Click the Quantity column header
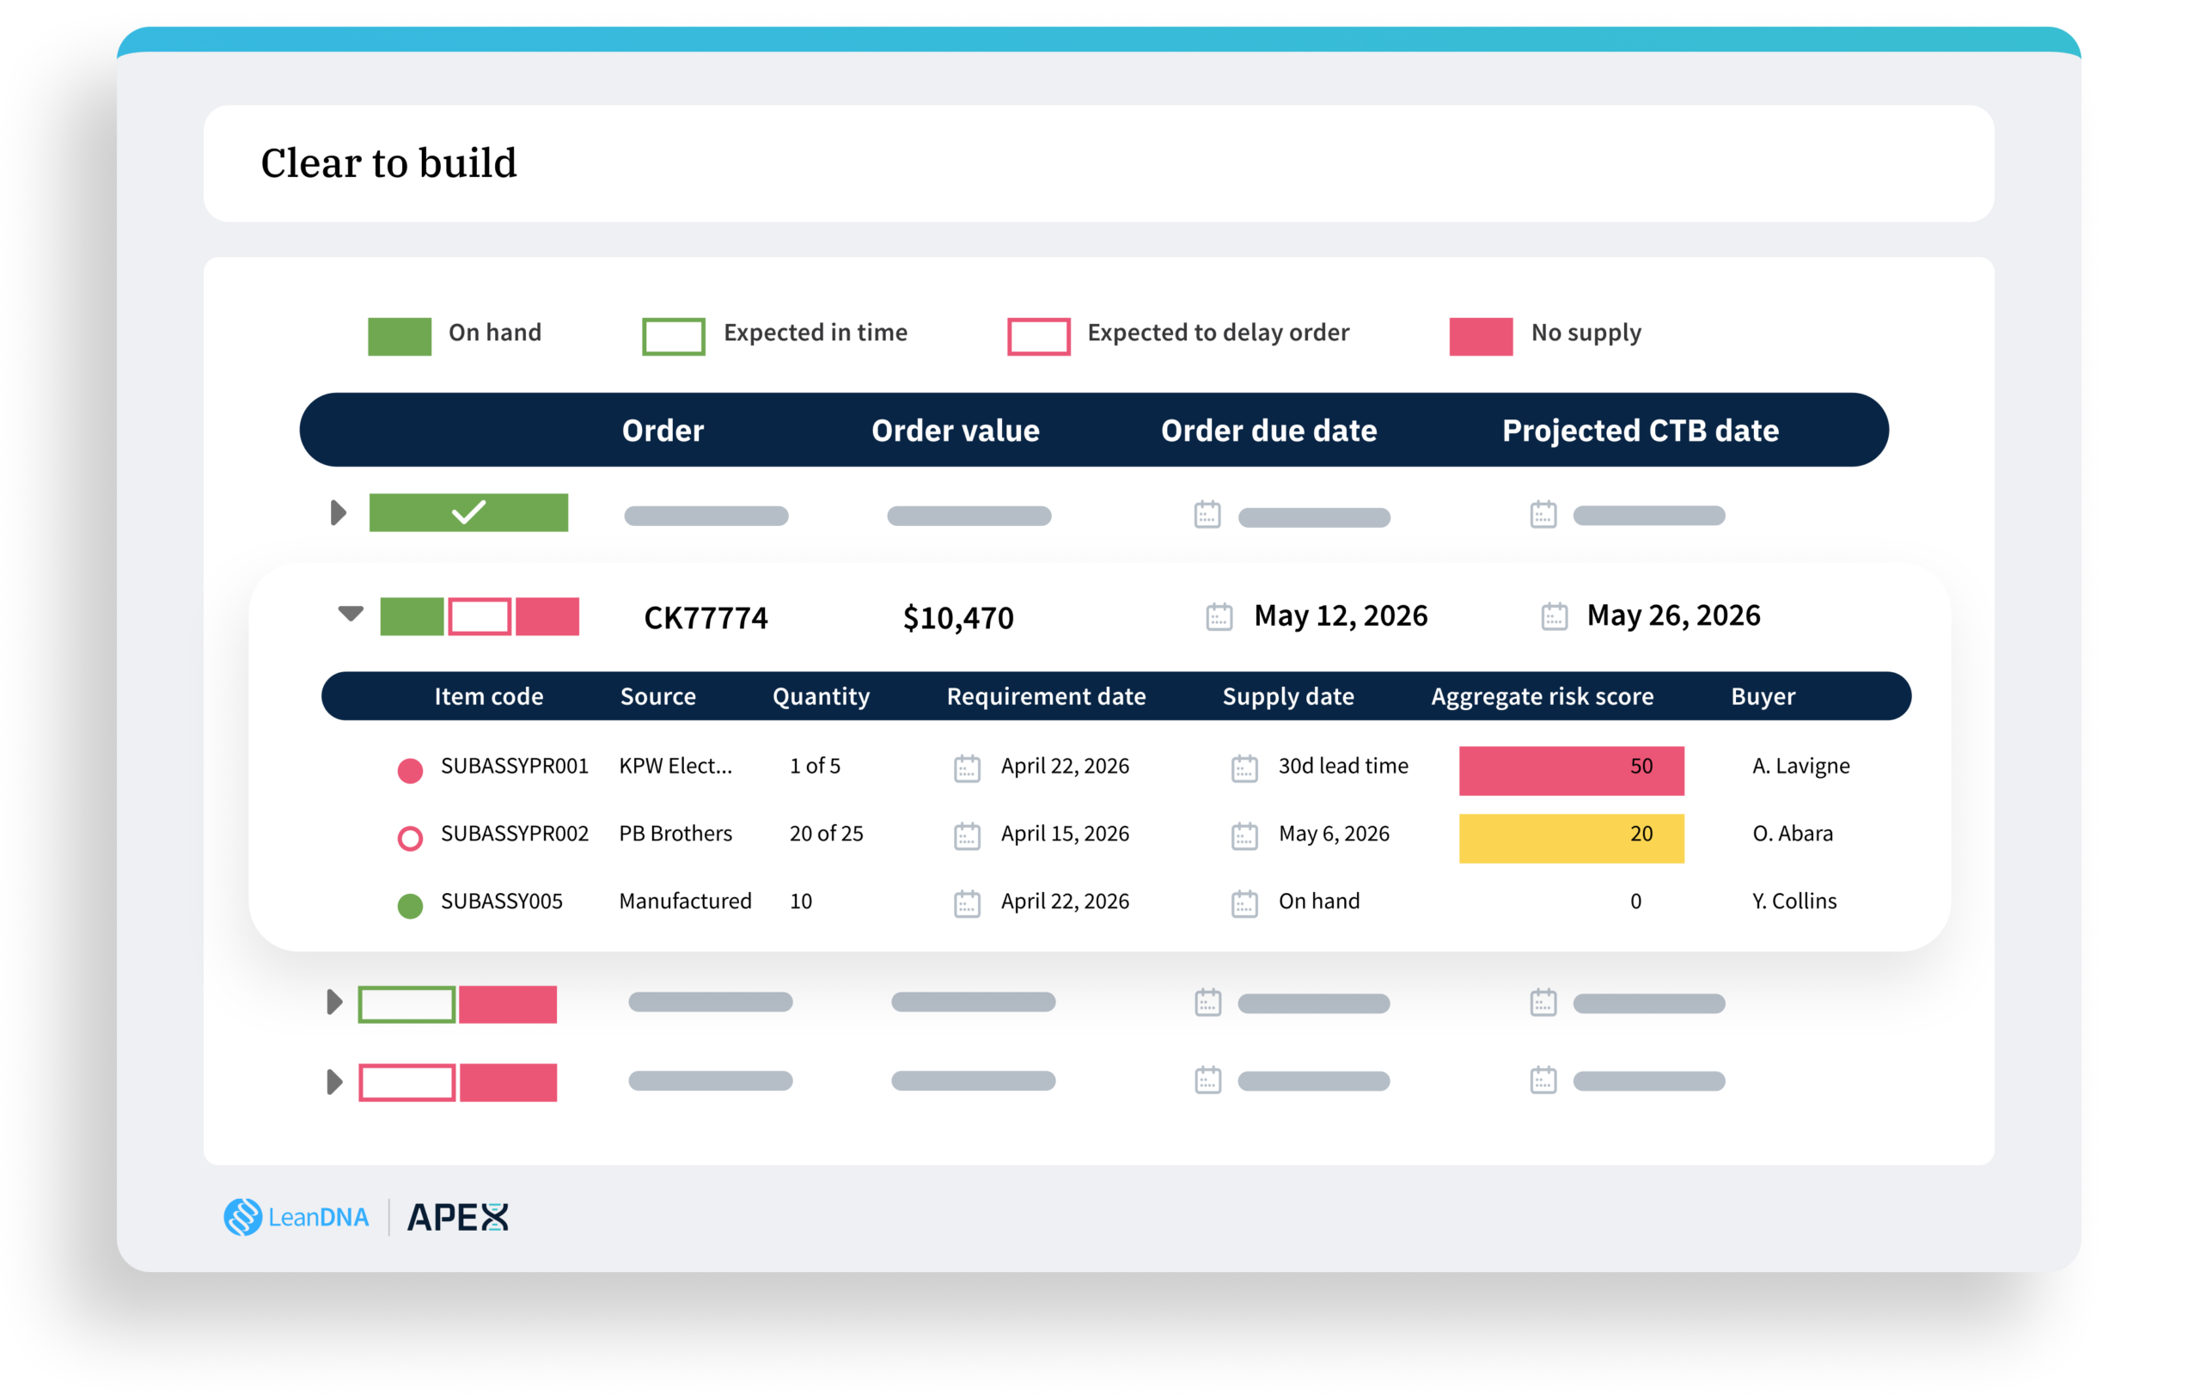 pyautogui.click(x=822, y=697)
